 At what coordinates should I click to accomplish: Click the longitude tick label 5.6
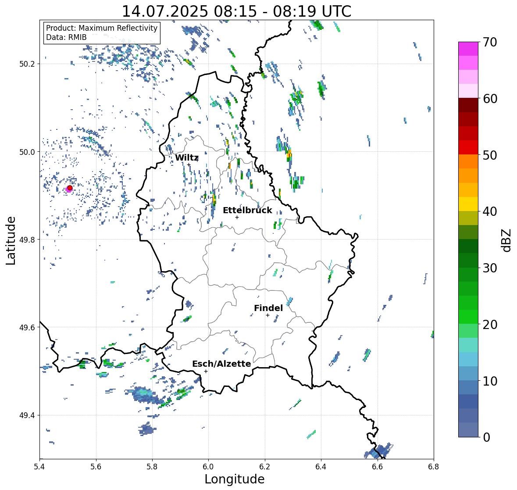(x=96, y=467)
